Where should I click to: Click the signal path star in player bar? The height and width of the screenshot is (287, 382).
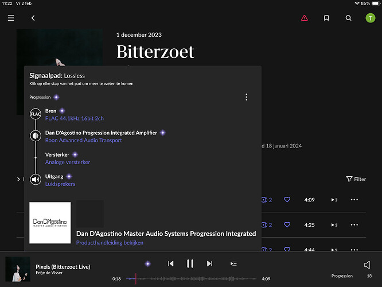coord(147,263)
